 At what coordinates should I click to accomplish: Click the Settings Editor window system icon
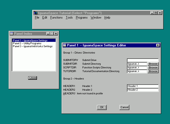point(64,45)
